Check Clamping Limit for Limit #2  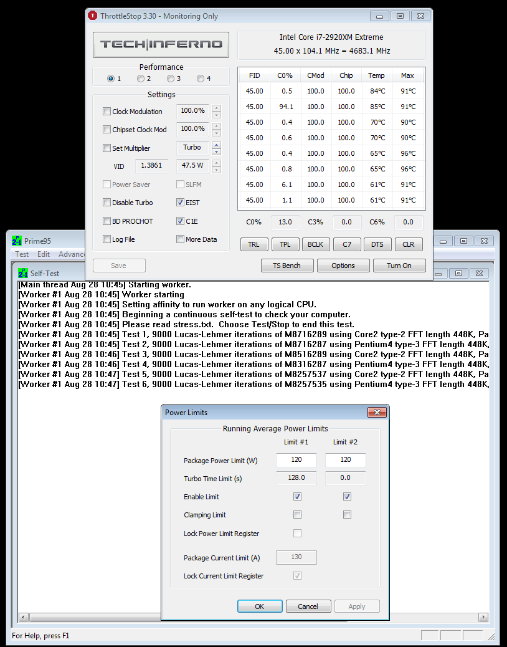[347, 515]
